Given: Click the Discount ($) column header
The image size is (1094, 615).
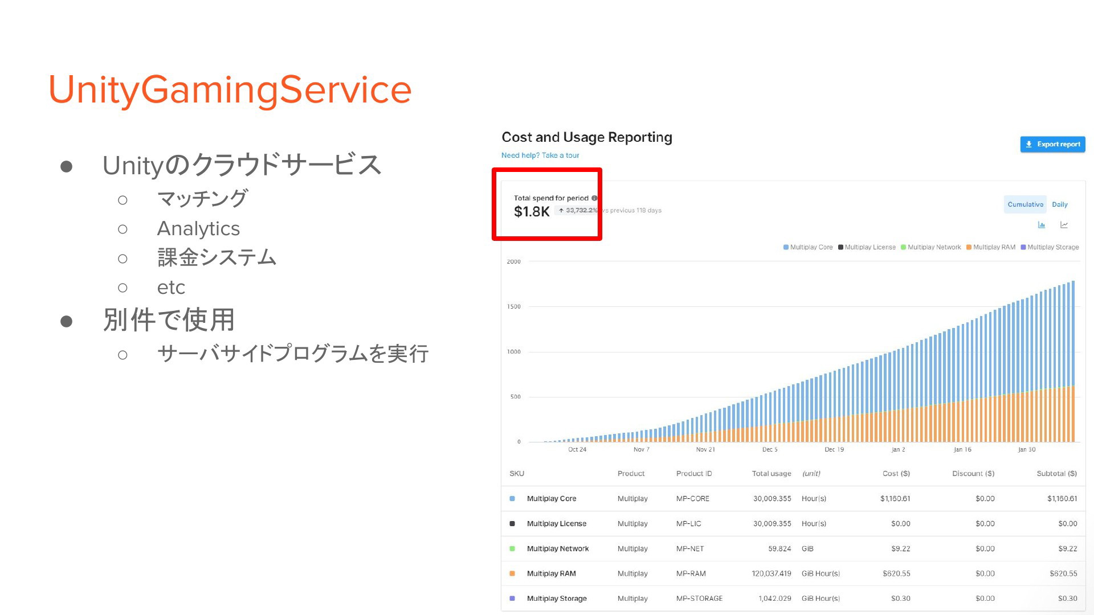Looking at the screenshot, I should tap(973, 474).
